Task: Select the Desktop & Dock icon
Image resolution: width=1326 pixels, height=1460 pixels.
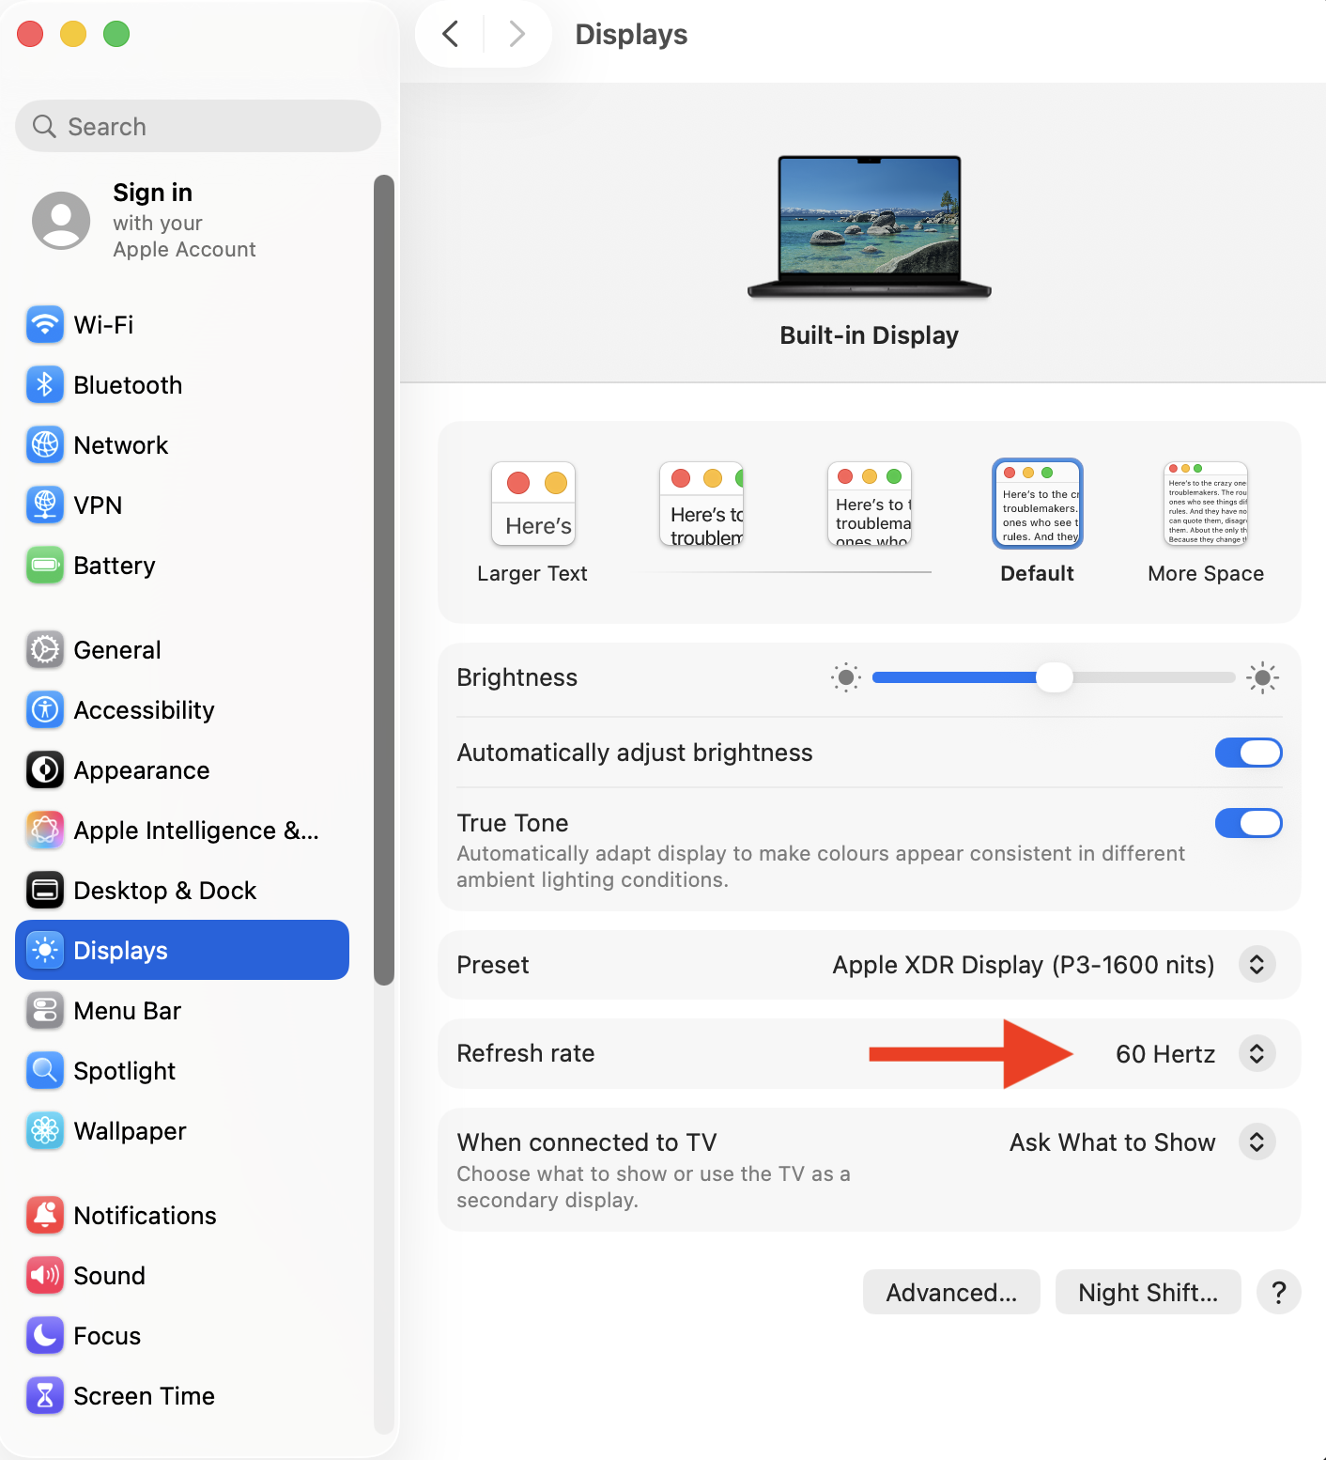Action: point(45,891)
